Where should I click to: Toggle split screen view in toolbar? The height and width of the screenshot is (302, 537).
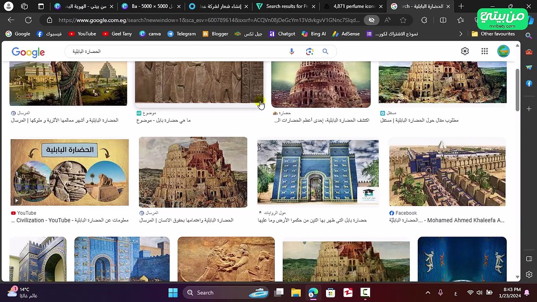pyautogui.click(x=443, y=20)
